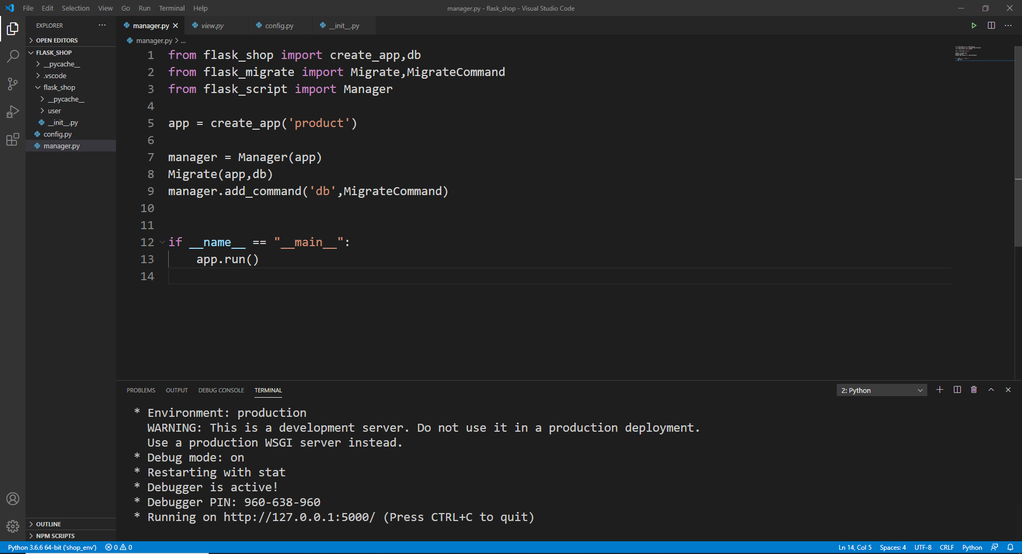Create a new terminal with plus icon
The width and height of the screenshot is (1022, 554).
939,390
